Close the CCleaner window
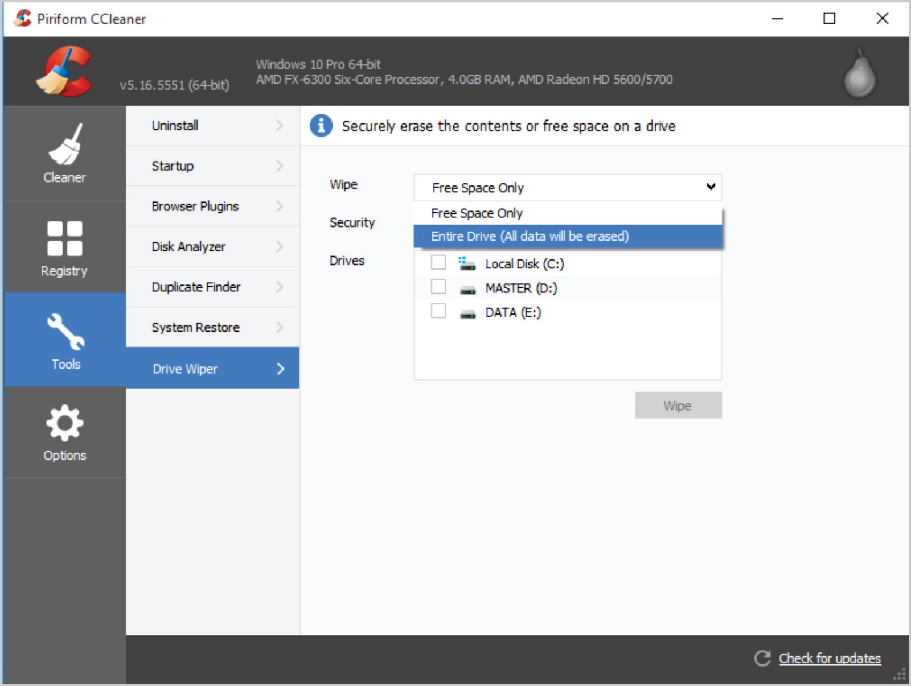Viewport: 911px width, 686px height. [x=882, y=18]
